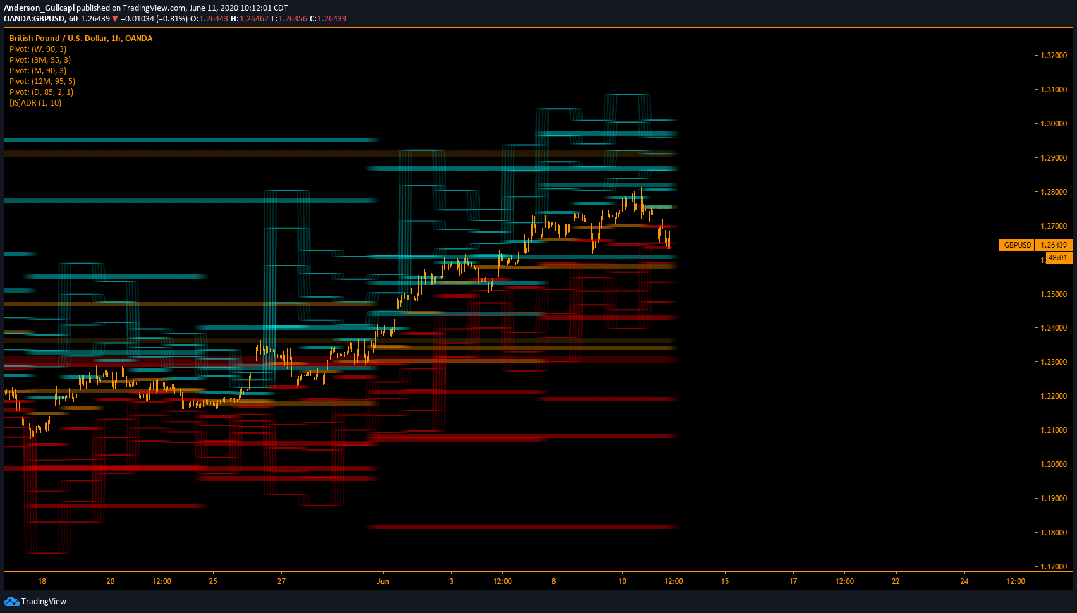The image size is (1077, 613).
Task: Click the 22 date on time axis
Action: (896, 581)
